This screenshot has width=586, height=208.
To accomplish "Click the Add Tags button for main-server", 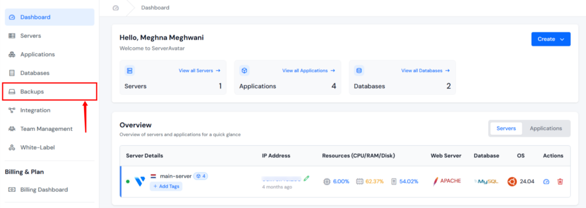I will 166,186.
